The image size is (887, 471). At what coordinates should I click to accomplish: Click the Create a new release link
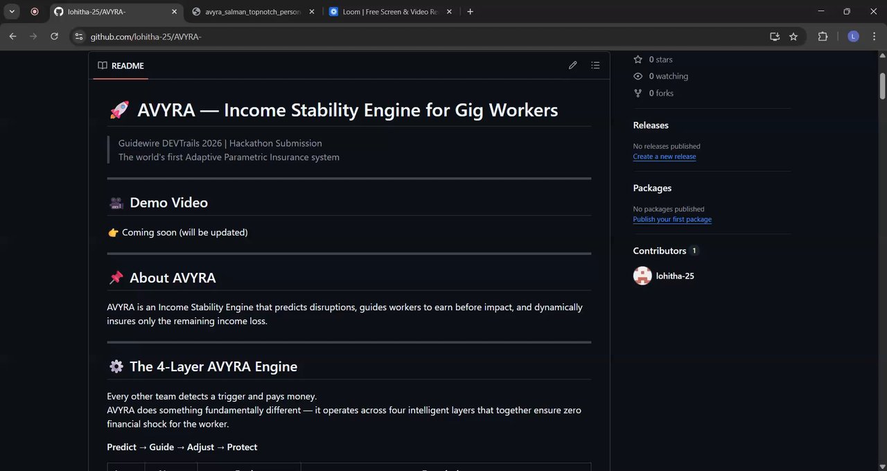(x=664, y=157)
